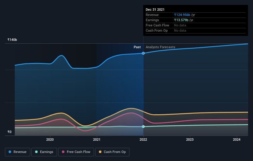
Task: Click the Revenue label in tooltip
Action: point(152,15)
